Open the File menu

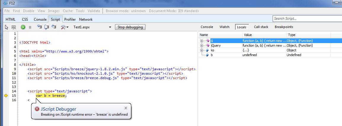[7, 11]
